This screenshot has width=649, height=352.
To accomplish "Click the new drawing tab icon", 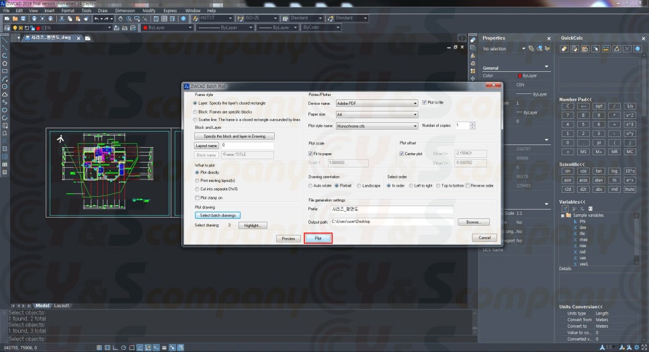I will 88,38.
